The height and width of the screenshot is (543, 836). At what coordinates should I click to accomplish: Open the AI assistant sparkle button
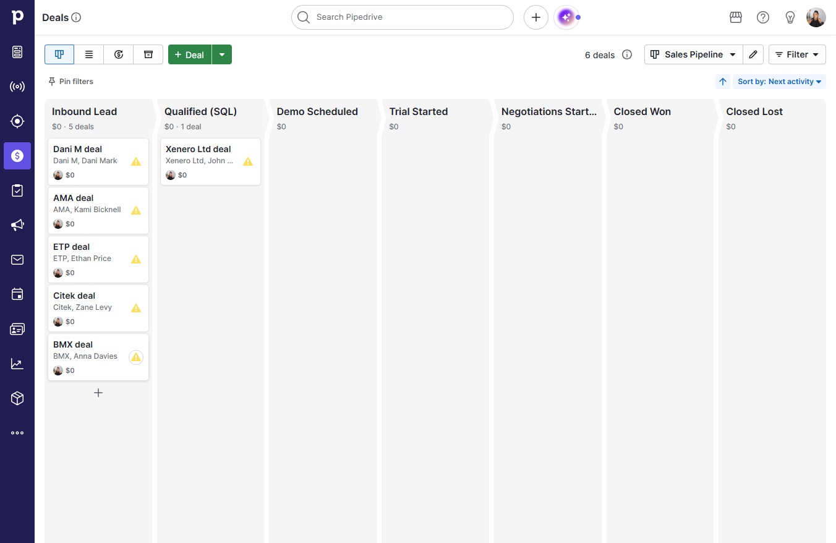point(566,17)
